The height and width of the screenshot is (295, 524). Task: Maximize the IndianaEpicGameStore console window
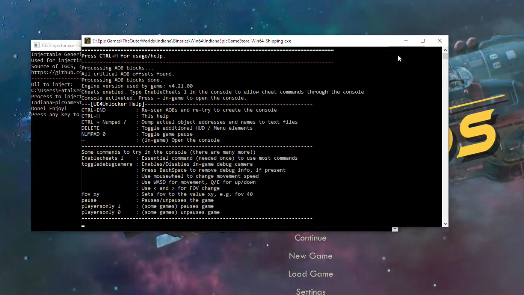click(x=423, y=41)
